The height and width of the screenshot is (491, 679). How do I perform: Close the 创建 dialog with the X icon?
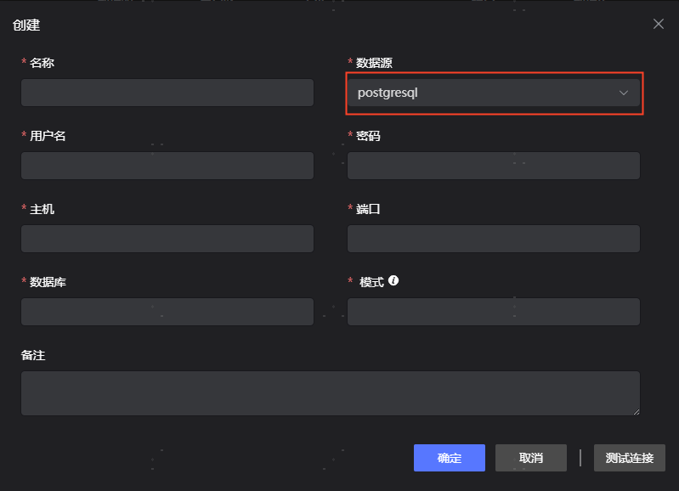(x=658, y=24)
